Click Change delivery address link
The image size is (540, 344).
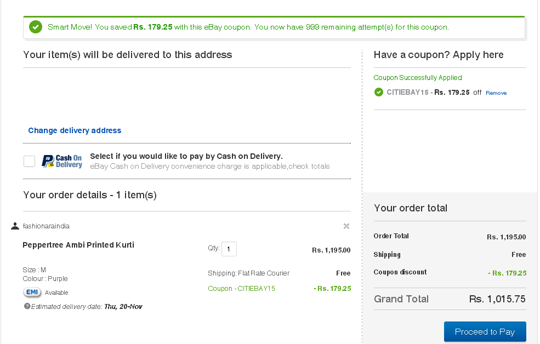point(75,130)
